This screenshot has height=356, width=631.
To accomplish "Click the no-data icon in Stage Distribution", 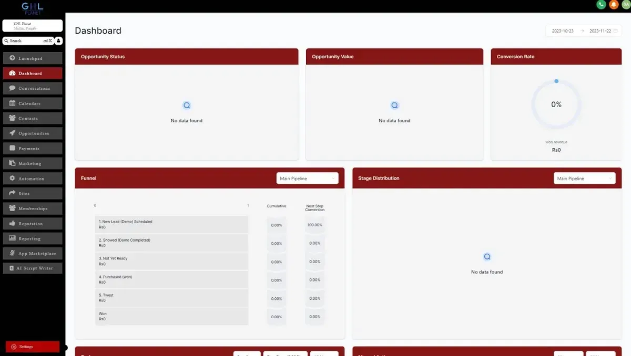I will pyautogui.click(x=487, y=257).
